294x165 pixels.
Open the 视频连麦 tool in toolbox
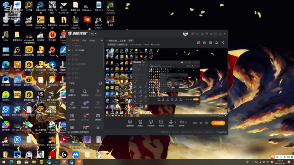(x=85, y=105)
